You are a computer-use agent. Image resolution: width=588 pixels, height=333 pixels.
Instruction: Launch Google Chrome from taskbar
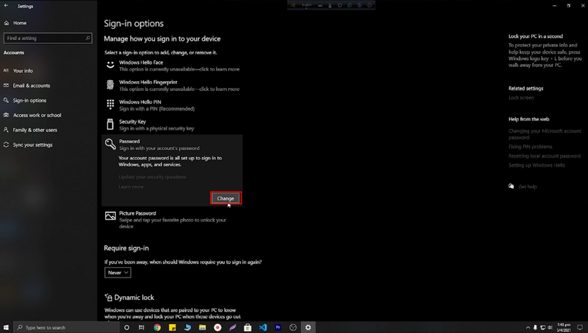(x=157, y=327)
